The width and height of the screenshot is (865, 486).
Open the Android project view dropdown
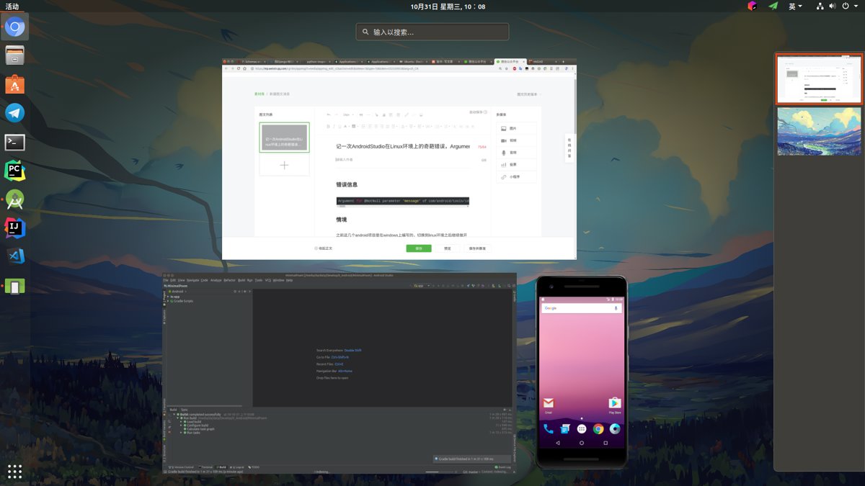178,292
